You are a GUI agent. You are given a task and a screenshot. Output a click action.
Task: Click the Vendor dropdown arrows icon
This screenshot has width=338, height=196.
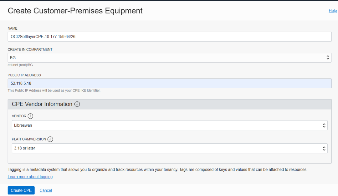[324, 125]
